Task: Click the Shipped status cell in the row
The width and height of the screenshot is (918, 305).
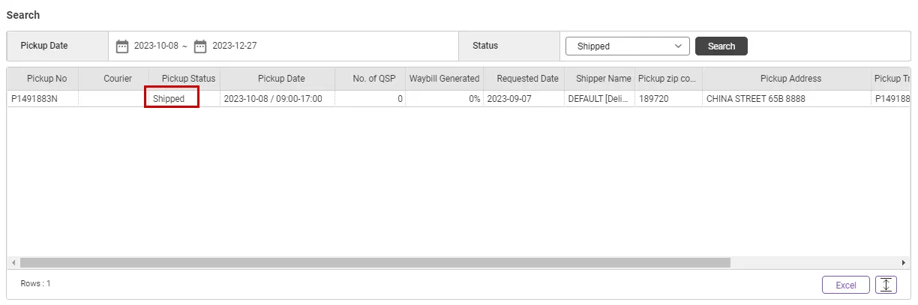Action: click(169, 99)
